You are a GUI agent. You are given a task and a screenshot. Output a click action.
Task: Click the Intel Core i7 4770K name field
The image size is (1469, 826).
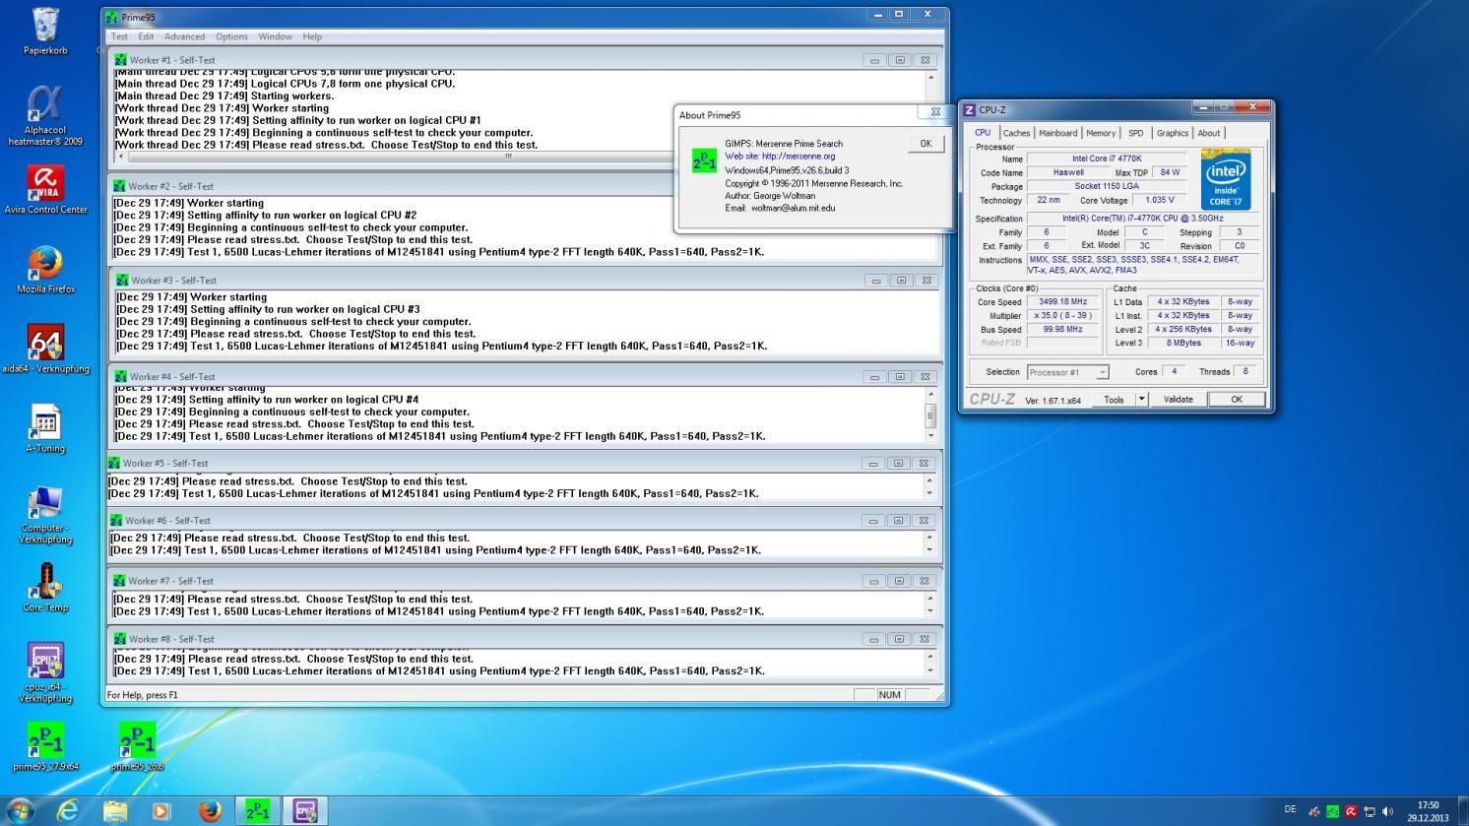coord(1107,159)
